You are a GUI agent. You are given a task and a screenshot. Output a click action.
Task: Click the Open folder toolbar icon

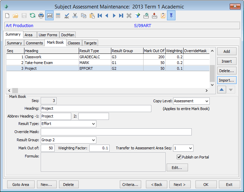click(x=16, y=16)
